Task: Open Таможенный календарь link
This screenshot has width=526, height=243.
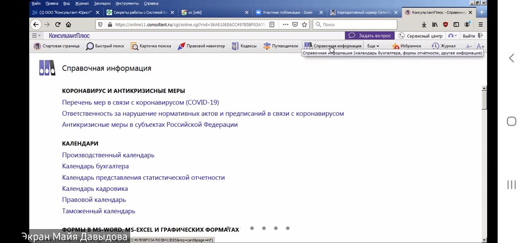Action: click(x=99, y=211)
